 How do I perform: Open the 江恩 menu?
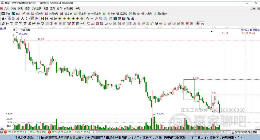point(27,8)
